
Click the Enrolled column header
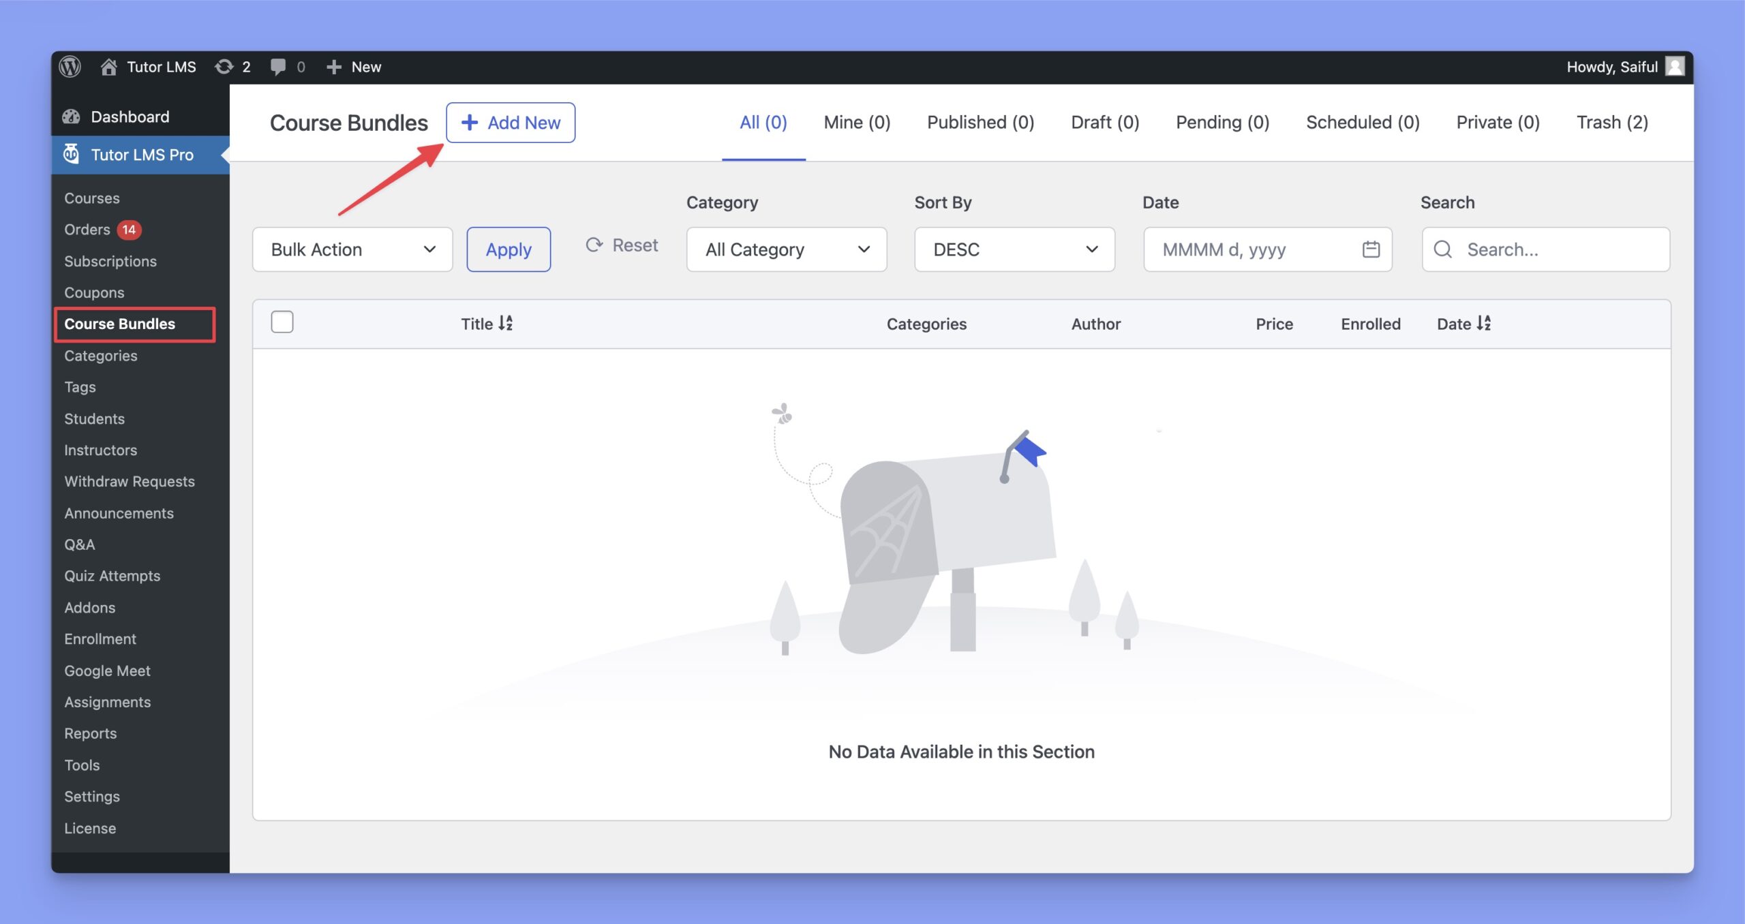pyautogui.click(x=1370, y=324)
